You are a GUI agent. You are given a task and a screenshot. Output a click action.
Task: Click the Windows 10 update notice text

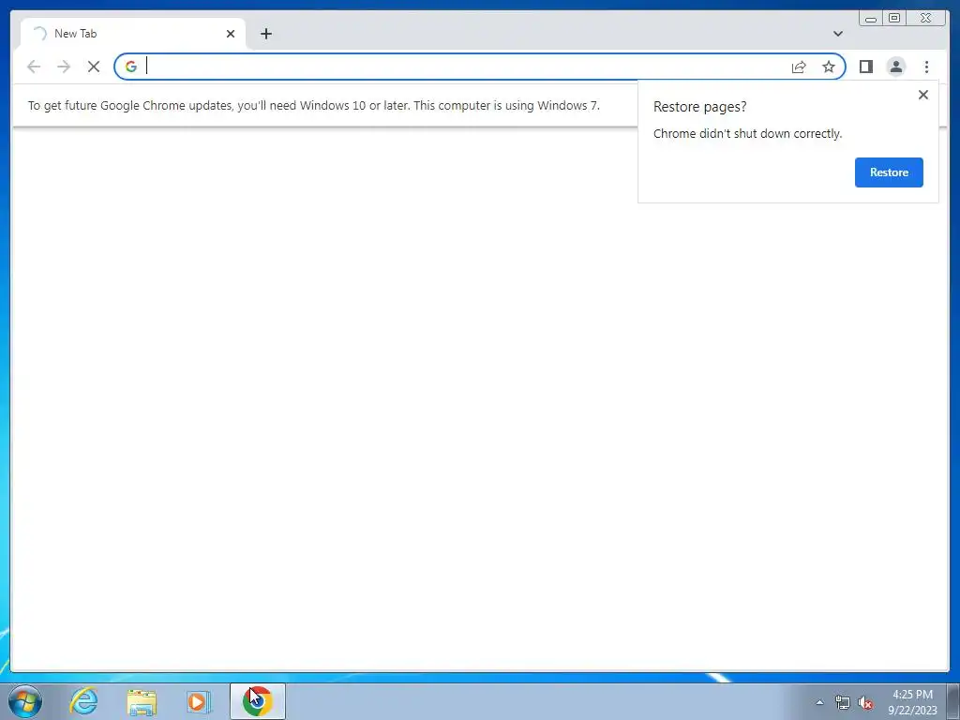(x=313, y=105)
